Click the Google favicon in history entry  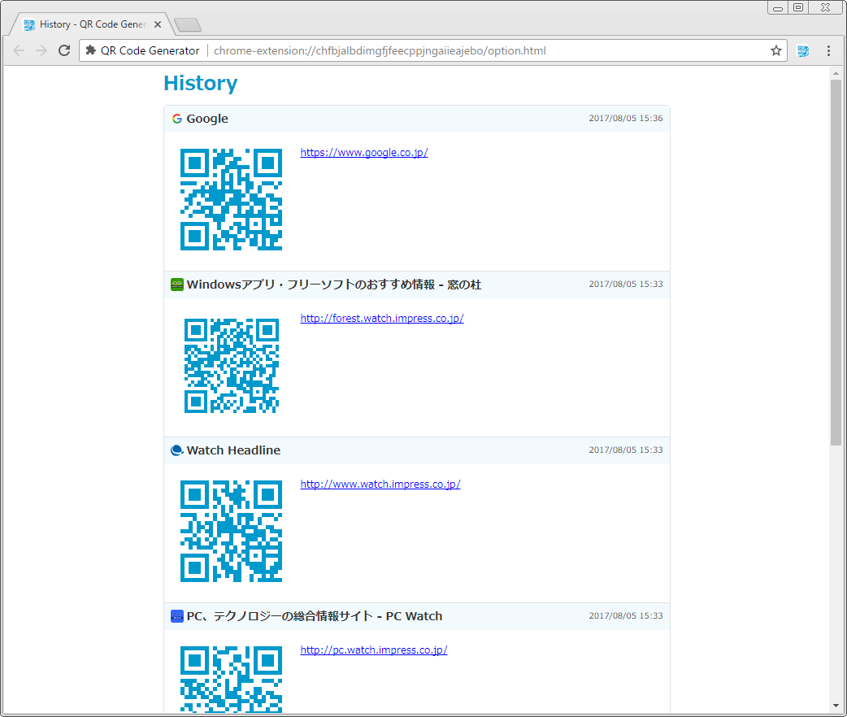coord(176,119)
